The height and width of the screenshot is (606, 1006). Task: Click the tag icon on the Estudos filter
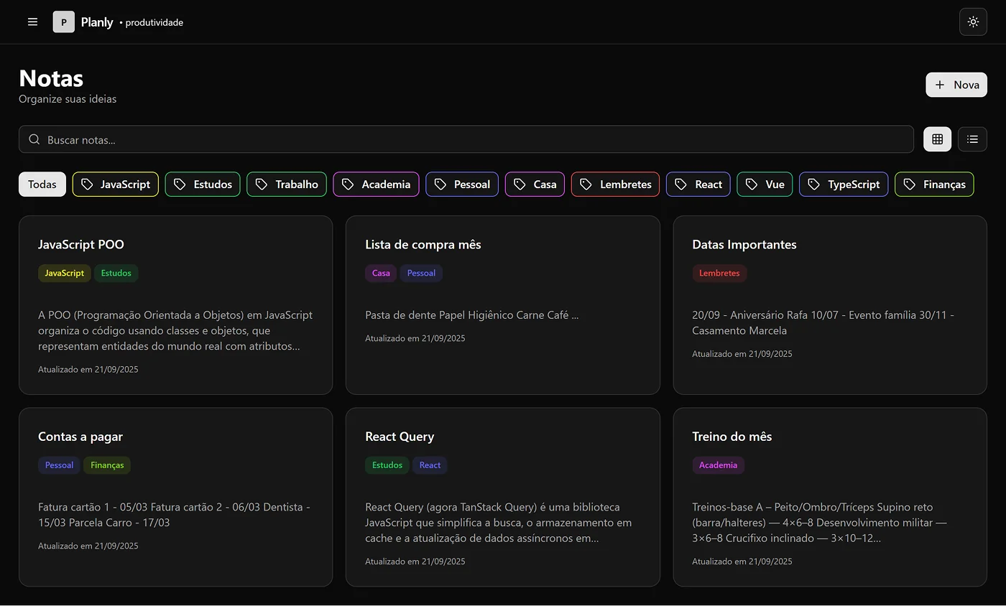coord(178,184)
